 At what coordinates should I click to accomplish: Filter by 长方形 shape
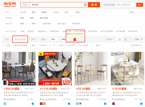point(23,12)
